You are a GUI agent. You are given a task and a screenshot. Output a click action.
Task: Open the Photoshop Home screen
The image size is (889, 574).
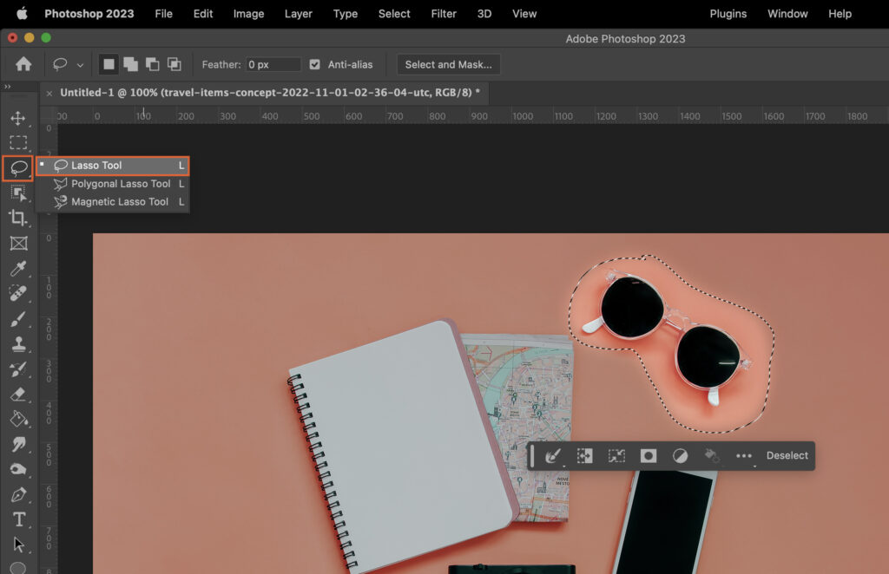22,64
